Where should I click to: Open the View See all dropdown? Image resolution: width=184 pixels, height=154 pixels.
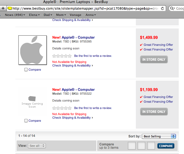[37, 146]
